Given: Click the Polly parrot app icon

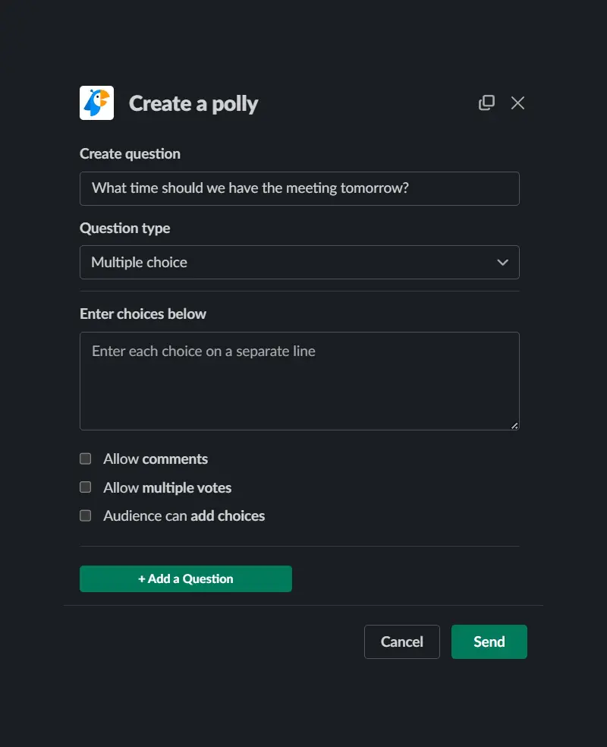Looking at the screenshot, I should pyautogui.click(x=96, y=103).
